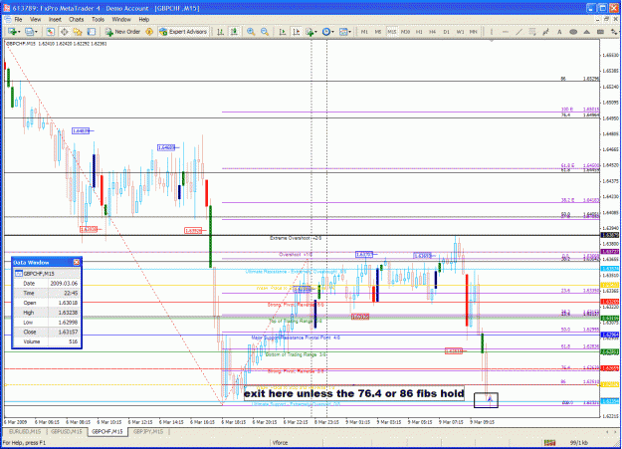The image size is (622, 449).
Task: Click the New Order button
Action: [122, 32]
